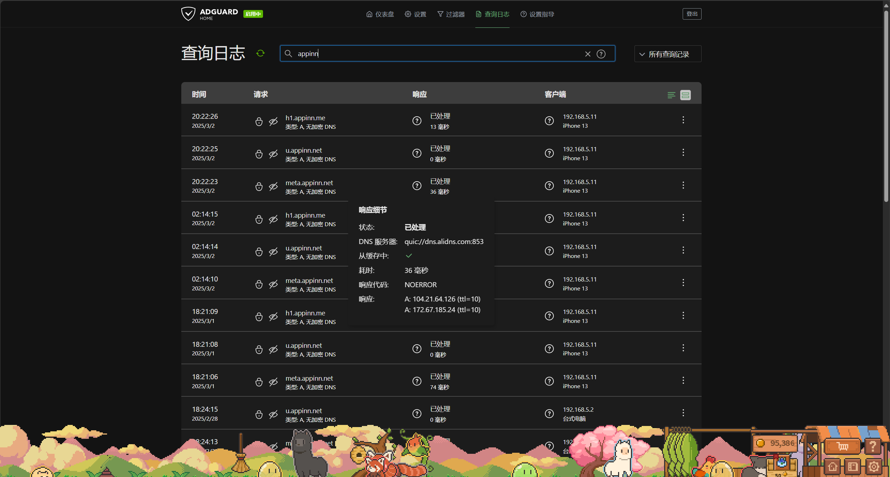Switch to detailed table view icon
Screen dimensions: 890x477
[x=686, y=95]
